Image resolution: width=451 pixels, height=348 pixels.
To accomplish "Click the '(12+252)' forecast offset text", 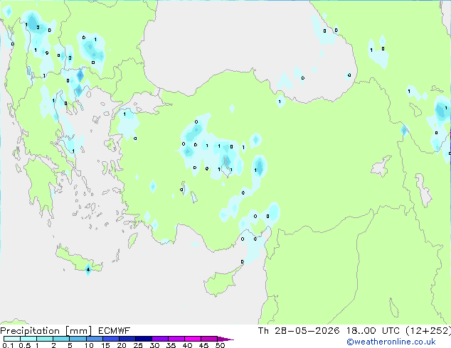I will (x=428, y=331).
